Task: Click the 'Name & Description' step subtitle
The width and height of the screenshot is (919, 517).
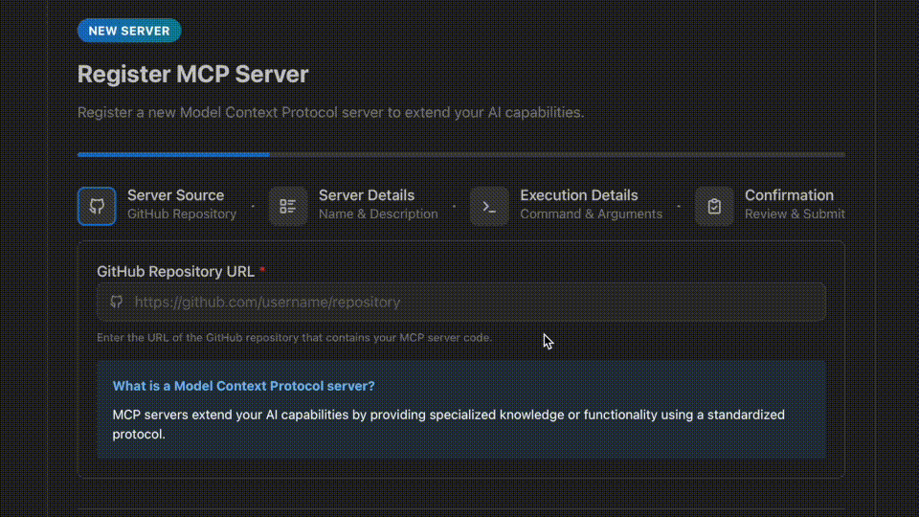Action: (378, 214)
